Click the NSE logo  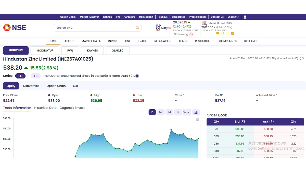point(15,28)
